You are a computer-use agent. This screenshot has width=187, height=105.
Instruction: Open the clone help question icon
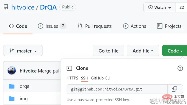point(180,68)
